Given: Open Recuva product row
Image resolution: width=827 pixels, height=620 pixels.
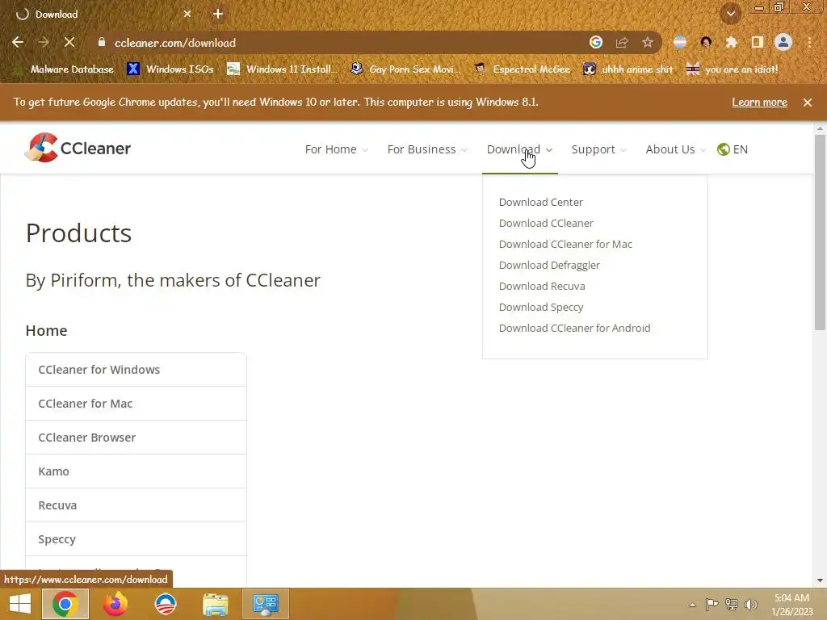Looking at the screenshot, I should [x=136, y=505].
